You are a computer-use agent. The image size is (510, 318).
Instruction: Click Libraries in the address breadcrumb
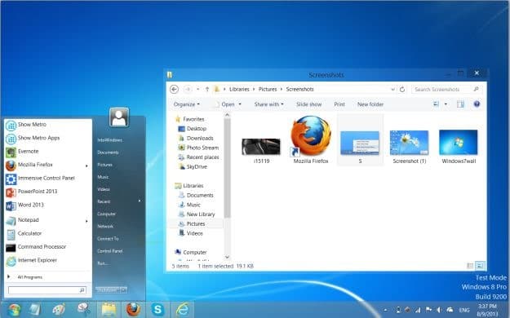point(239,89)
